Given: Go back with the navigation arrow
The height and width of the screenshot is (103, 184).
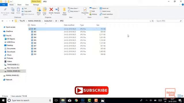Looking at the screenshot, I should point(3,21).
